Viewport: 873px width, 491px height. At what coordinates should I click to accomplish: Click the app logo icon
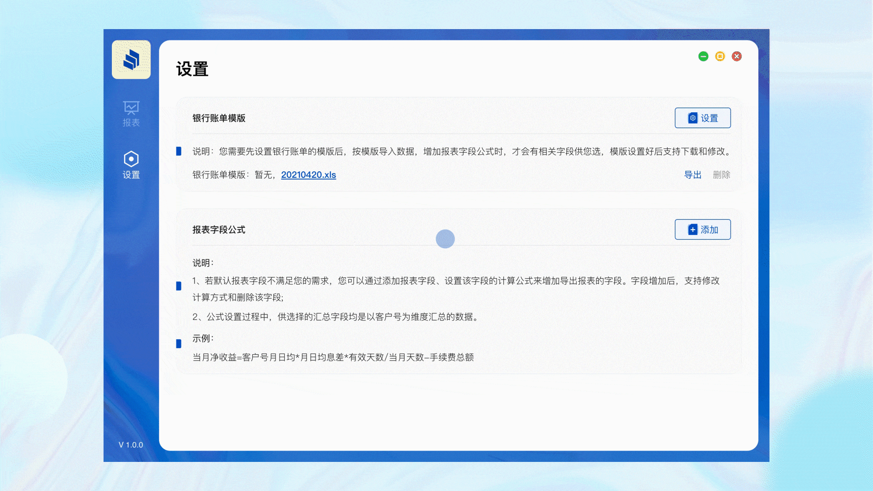click(131, 60)
